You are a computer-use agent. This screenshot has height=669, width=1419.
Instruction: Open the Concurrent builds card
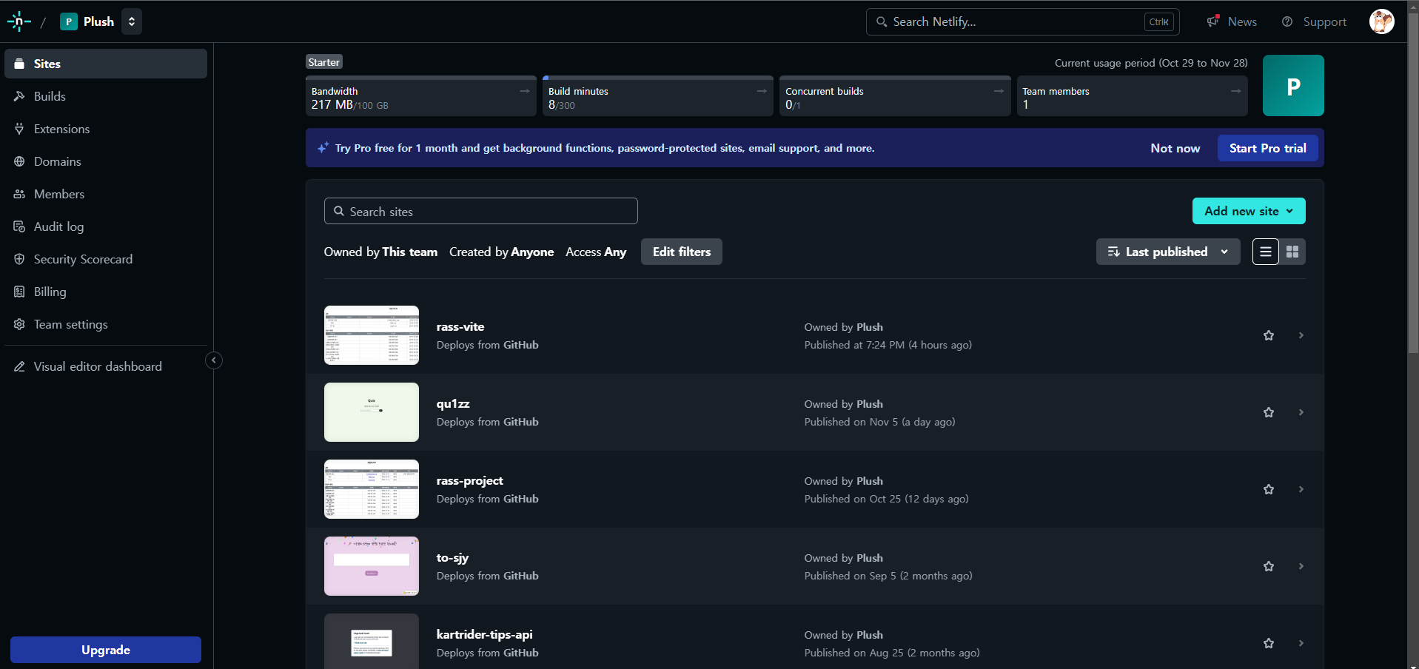click(x=894, y=96)
